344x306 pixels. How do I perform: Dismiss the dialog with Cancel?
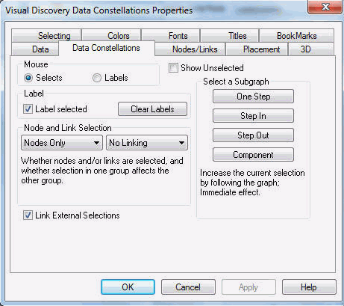coord(188,287)
